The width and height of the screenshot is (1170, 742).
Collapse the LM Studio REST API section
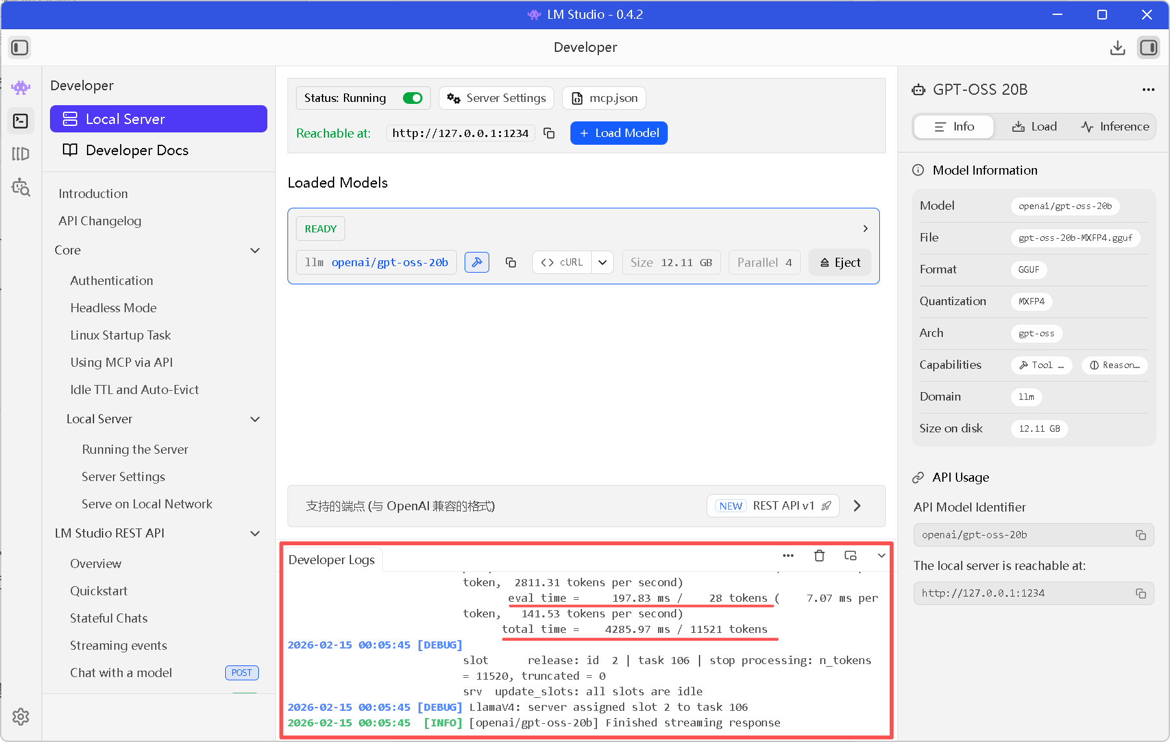click(x=255, y=534)
